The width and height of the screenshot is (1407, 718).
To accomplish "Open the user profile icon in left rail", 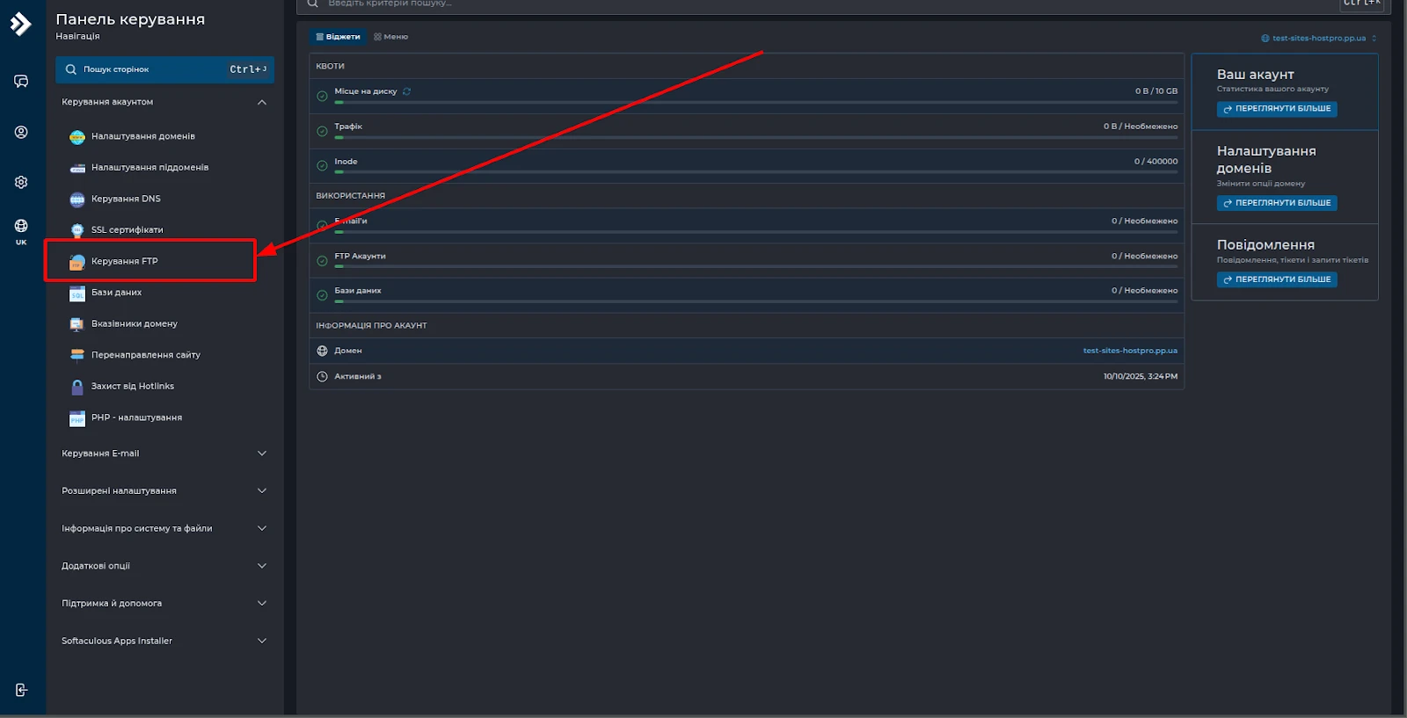I will click(x=21, y=133).
